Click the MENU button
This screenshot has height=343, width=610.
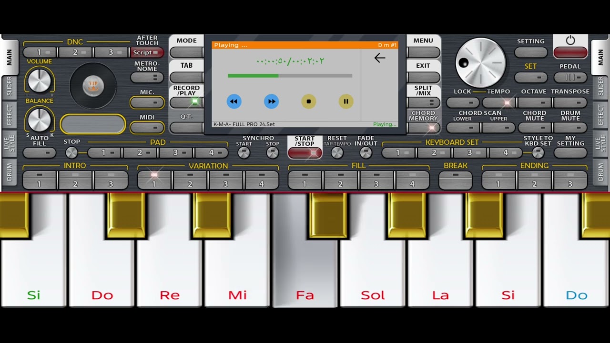coord(423,52)
